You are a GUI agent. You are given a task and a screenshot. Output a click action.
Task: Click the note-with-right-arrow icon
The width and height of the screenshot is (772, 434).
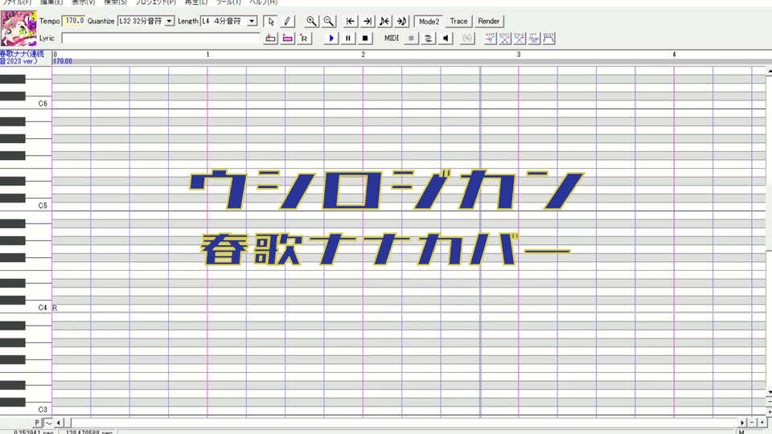coord(402,21)
